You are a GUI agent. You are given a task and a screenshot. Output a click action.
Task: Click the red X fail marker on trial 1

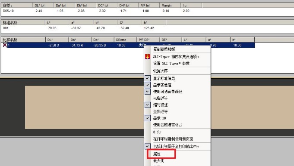[5, 45]
